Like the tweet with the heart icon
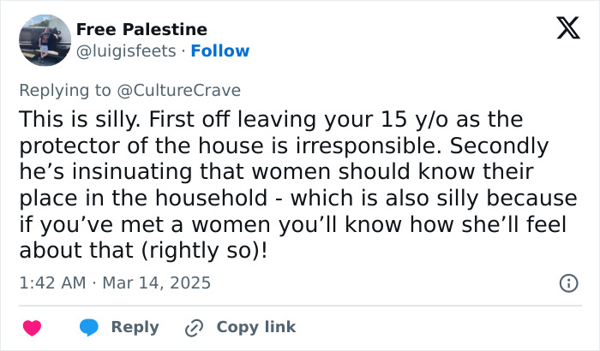Image resolution: width=600 pixels, height=351 pixels. tap(32, 327)
